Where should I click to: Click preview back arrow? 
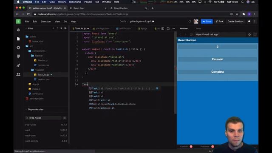180,34
